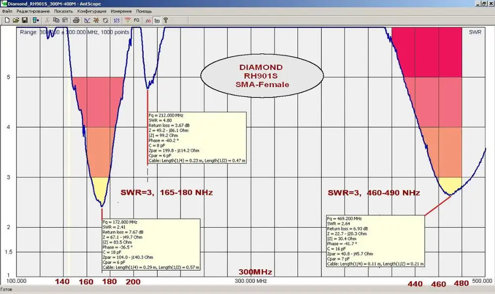This screenshot has width=495, height=294.
Task: Copy the graph with the Copy icon
Action: [56, 20]
